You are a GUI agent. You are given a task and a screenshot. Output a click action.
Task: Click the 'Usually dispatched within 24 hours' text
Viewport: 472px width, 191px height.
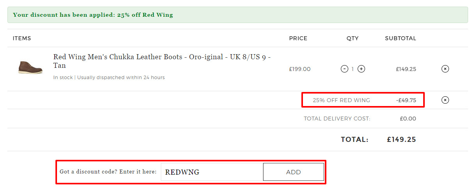coord(121,78)
